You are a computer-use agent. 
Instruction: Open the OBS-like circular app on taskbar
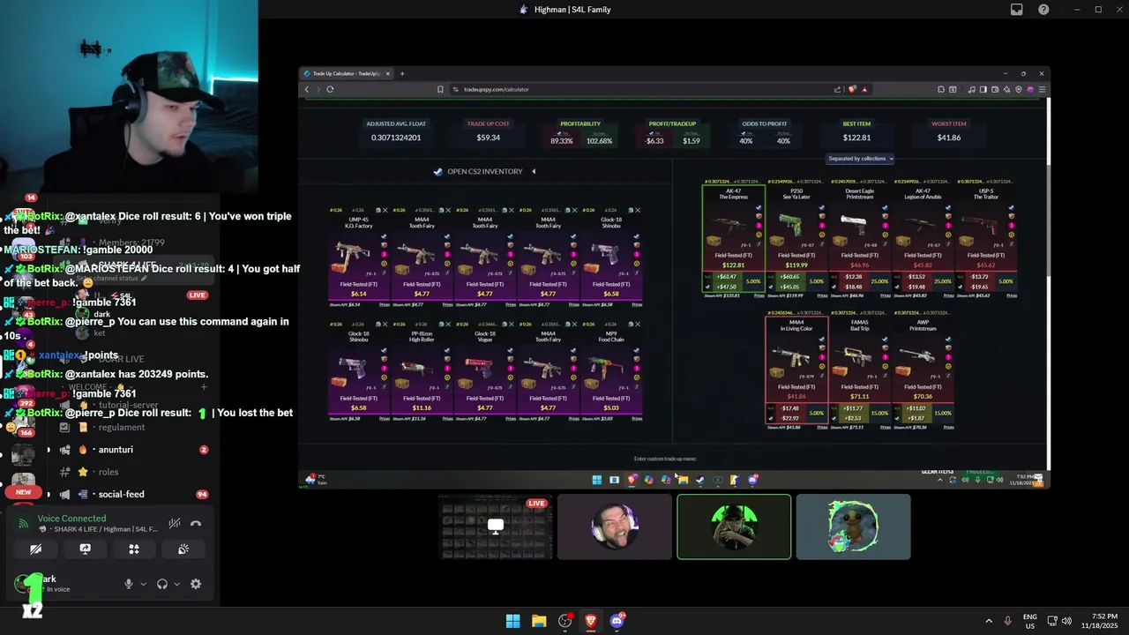coord(565,621)
